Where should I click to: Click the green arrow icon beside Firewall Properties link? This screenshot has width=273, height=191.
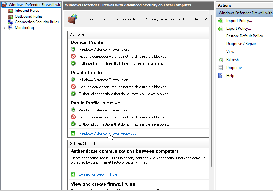coord(73,134)
